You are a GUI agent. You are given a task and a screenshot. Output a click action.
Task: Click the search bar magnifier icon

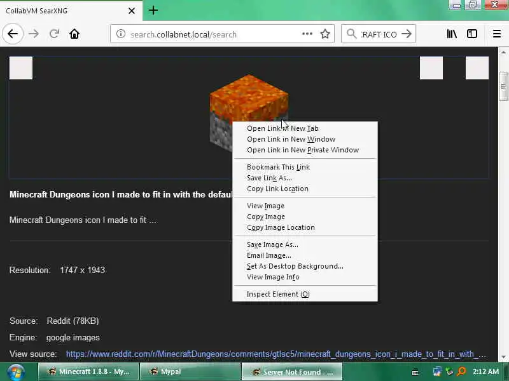point(351,34)
